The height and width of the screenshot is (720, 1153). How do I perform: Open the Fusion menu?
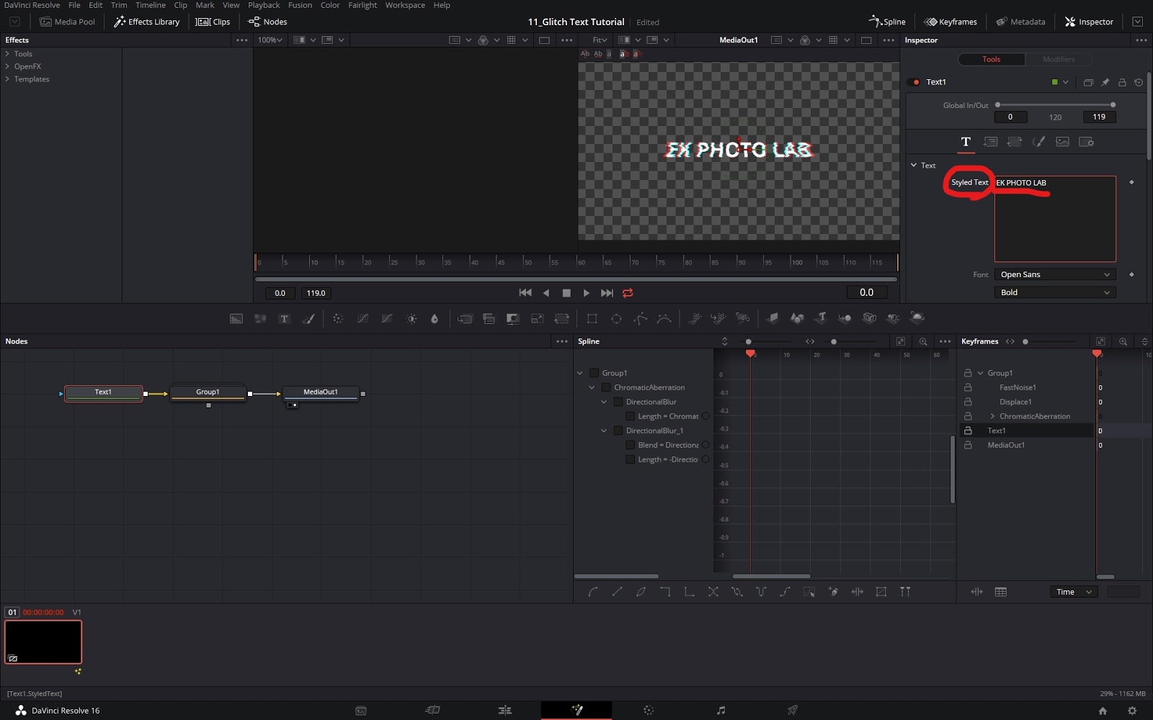click(300, 5)
